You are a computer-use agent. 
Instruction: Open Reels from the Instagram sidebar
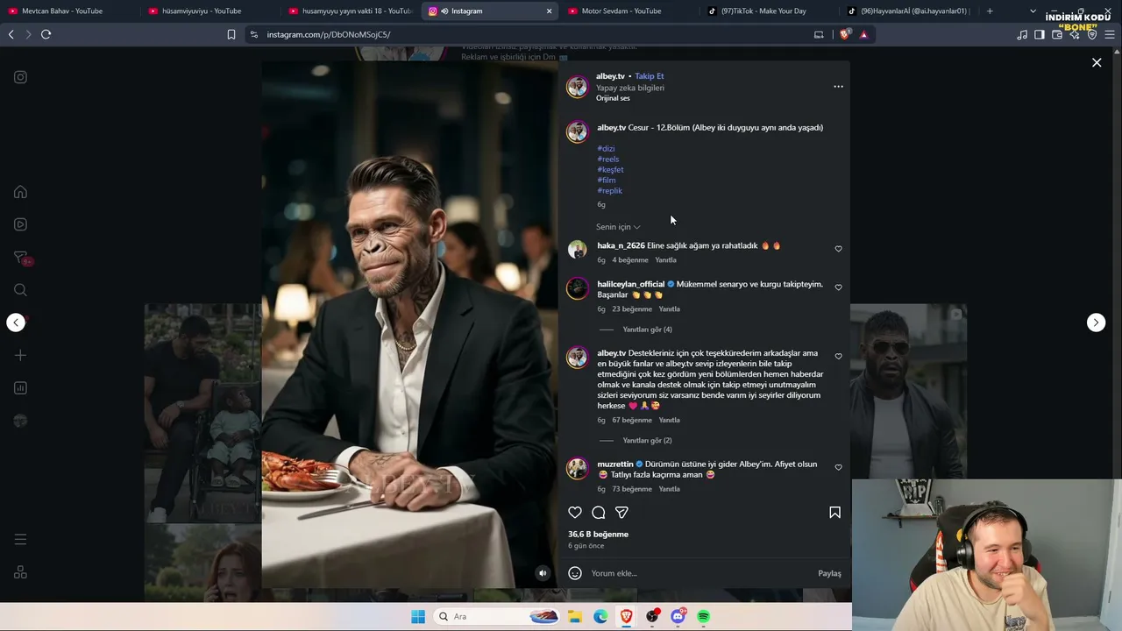click(20, 224)
